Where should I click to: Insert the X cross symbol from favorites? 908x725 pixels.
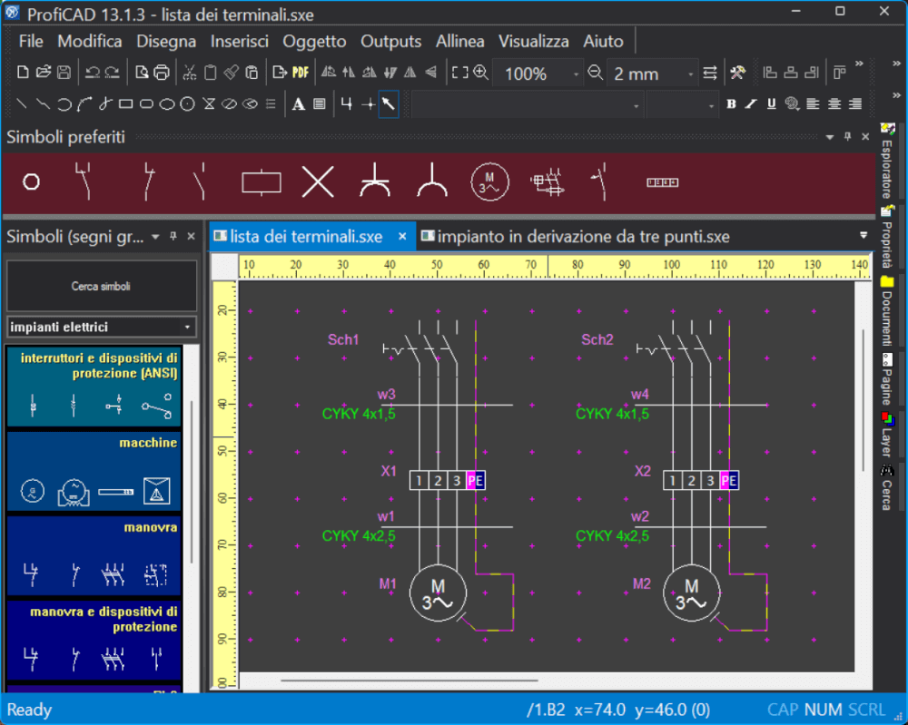(x=318, y=182)
